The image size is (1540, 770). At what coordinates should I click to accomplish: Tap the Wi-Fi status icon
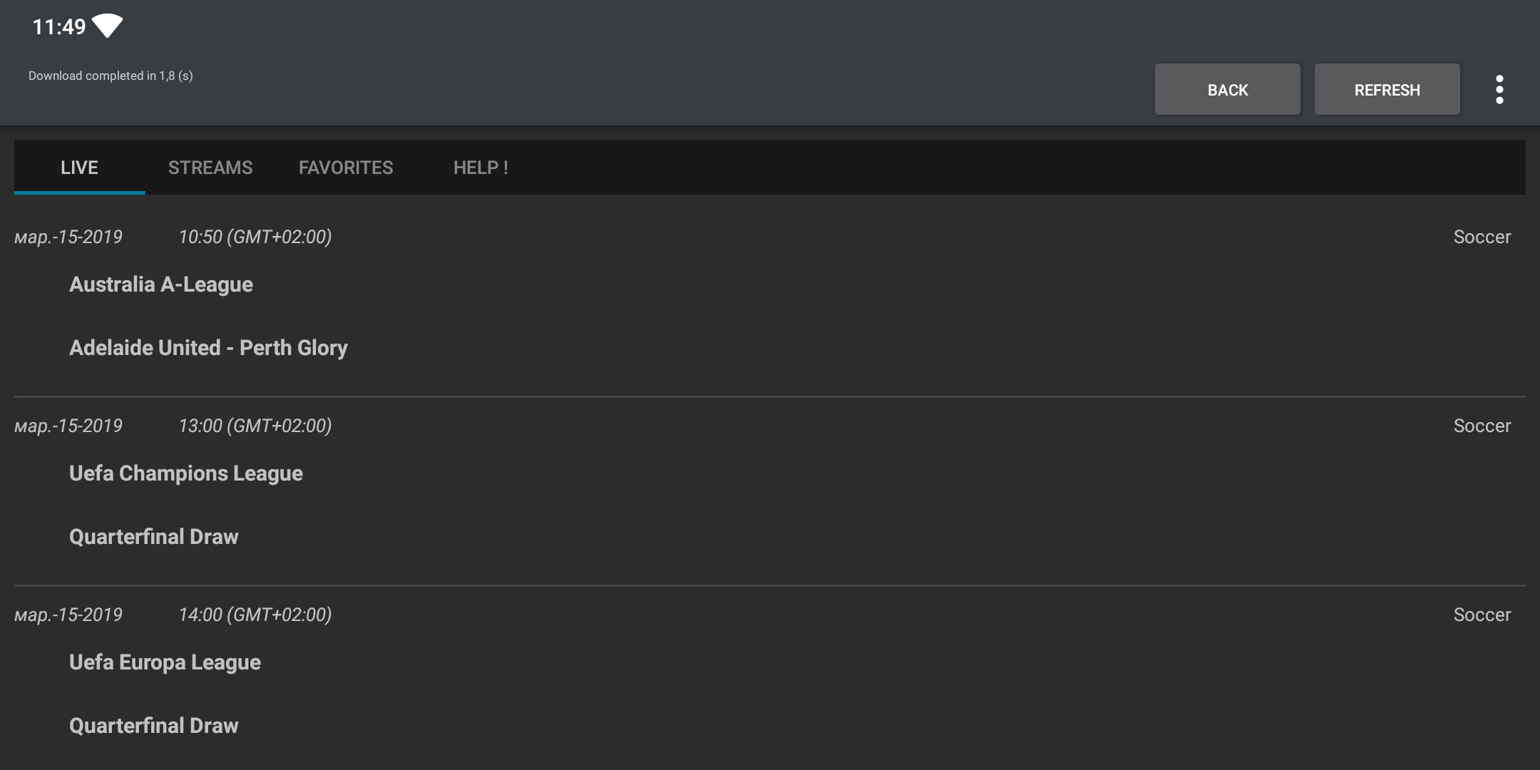coord(108,26)
